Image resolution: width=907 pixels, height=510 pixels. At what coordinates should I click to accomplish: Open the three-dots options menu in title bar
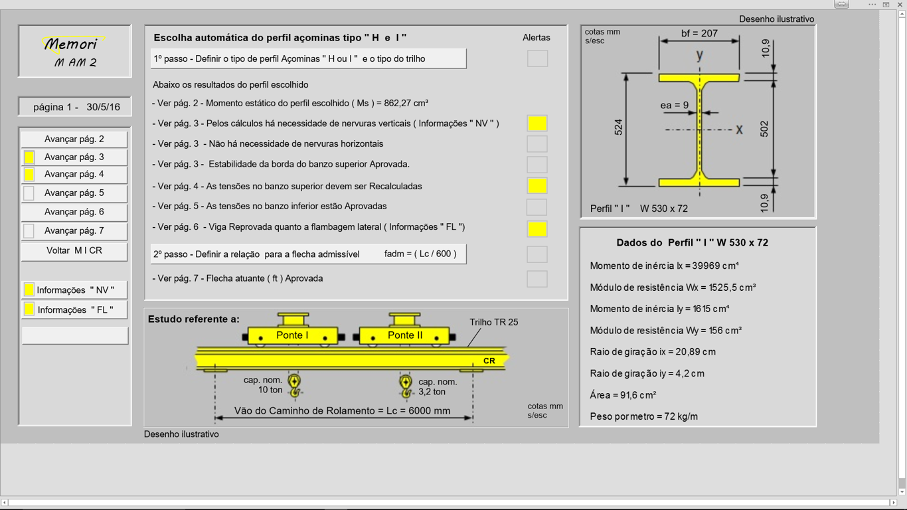[x=872, y=5]
